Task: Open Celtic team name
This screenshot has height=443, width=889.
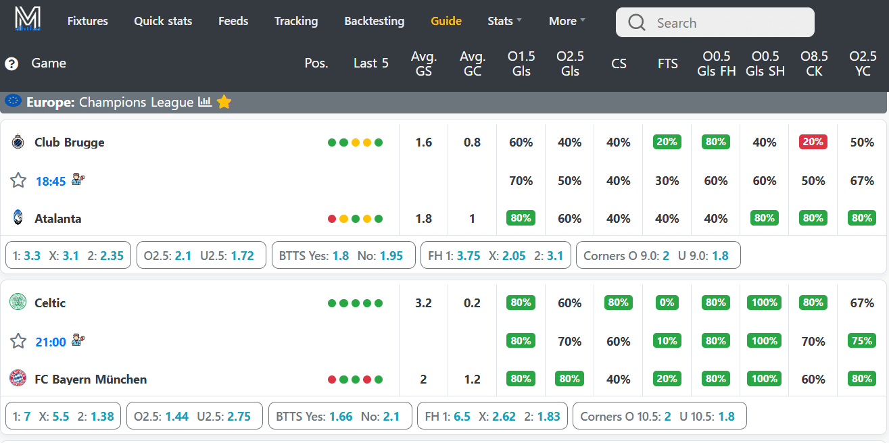Action: point(50,303)
